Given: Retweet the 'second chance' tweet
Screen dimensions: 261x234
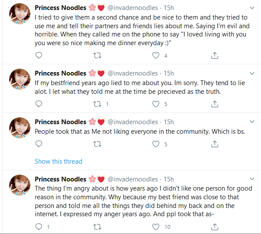Looking at the screenshot, I should click(x=98, y=56).
